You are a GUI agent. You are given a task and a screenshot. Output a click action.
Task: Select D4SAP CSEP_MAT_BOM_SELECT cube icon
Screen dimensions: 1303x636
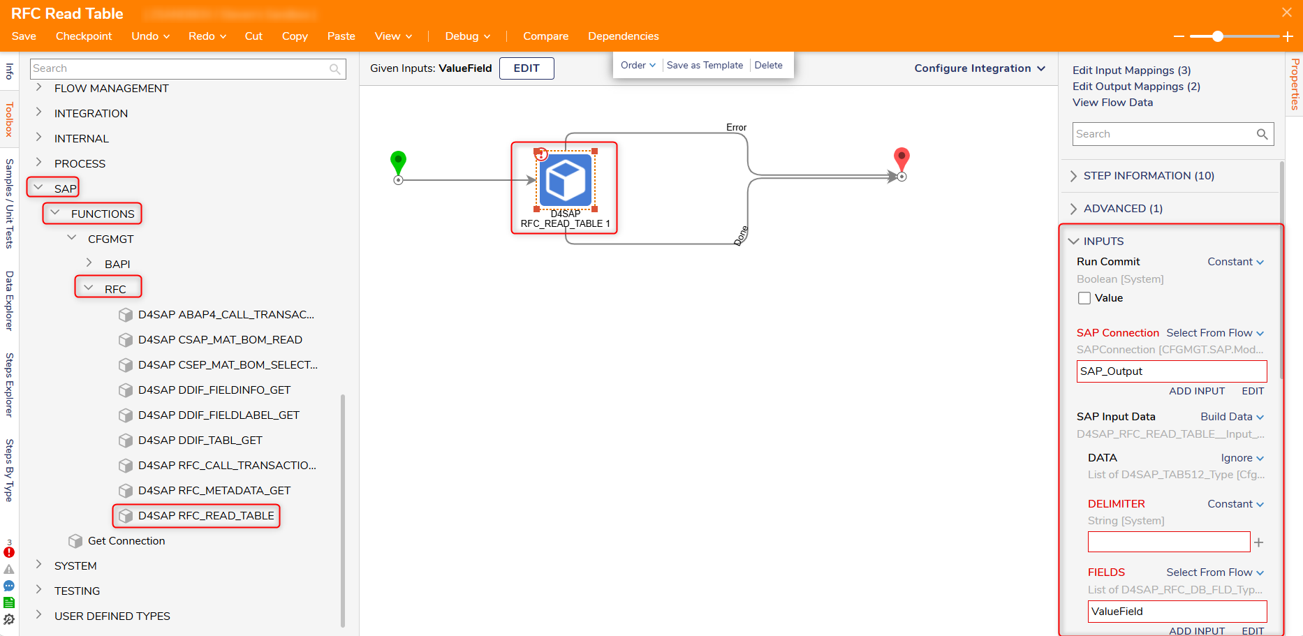click(x=126, y=365)
